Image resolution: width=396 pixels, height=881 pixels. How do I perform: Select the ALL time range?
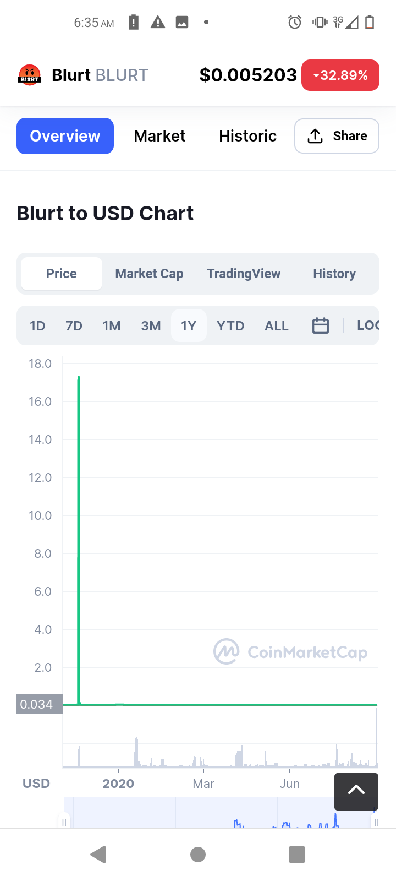click(277, 325)
